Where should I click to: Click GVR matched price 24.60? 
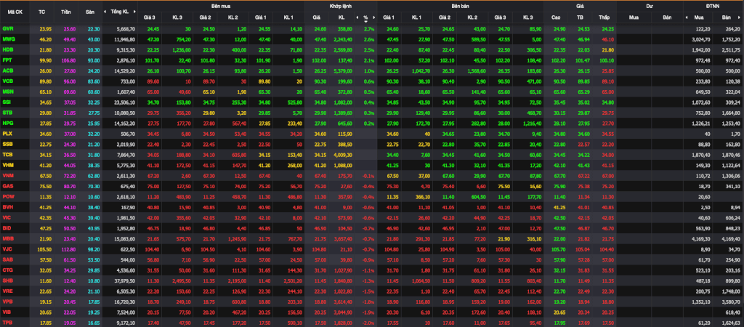click(x=320, y=28)
